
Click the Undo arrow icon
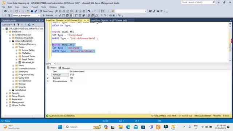click(89, 11)
